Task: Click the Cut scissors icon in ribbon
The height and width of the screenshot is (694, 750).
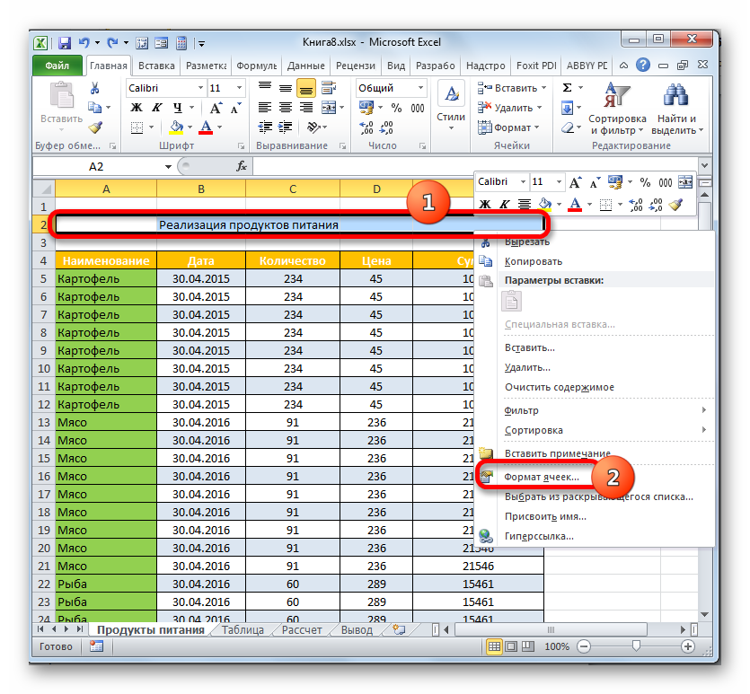Action: pos(94,88)
